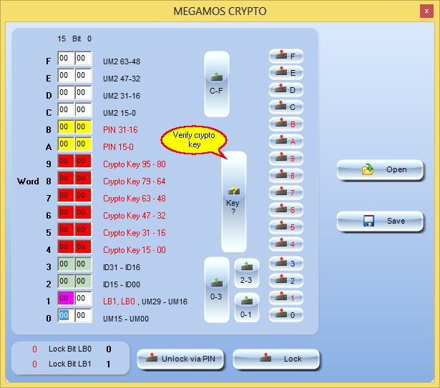Read words 0-3 button
Image resolution: width=440 pixels, height=388 pixels.
[x=217, y=289]
